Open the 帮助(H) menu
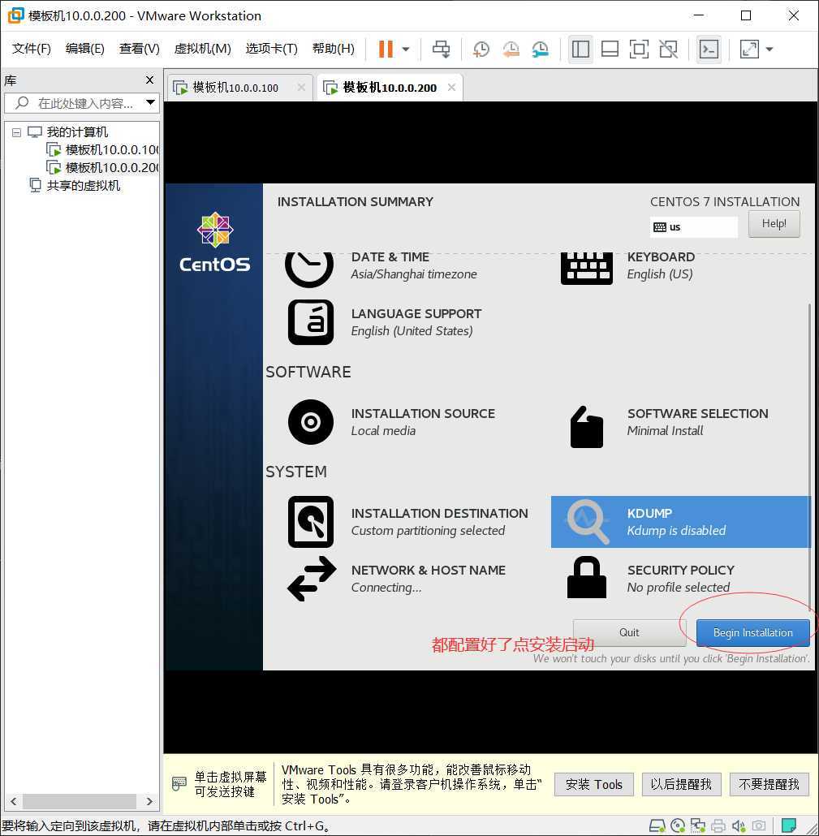The image size is (819, 836). 334,49
